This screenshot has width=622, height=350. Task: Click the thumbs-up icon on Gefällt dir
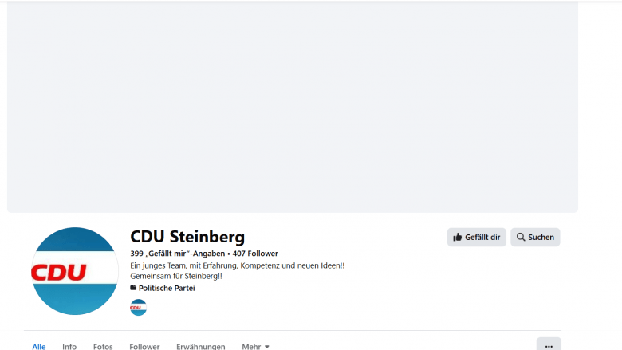458,238
